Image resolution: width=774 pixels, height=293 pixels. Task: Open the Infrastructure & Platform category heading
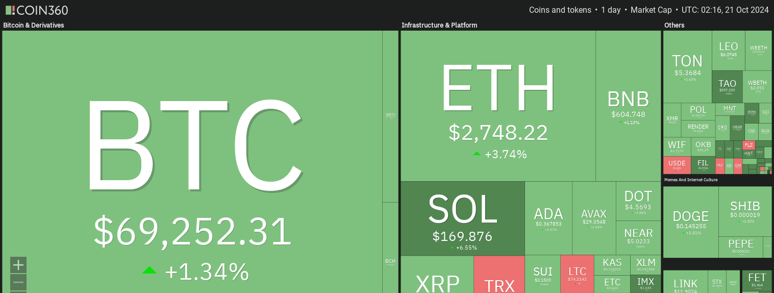pos(439,25)
